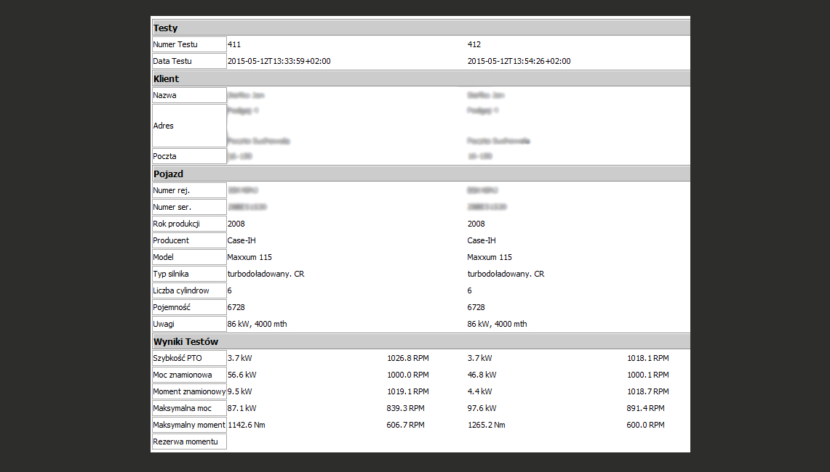Select the Numer rej. label
Image resolution: width=830 pixels, height=472 pixels.
(189, 190)
